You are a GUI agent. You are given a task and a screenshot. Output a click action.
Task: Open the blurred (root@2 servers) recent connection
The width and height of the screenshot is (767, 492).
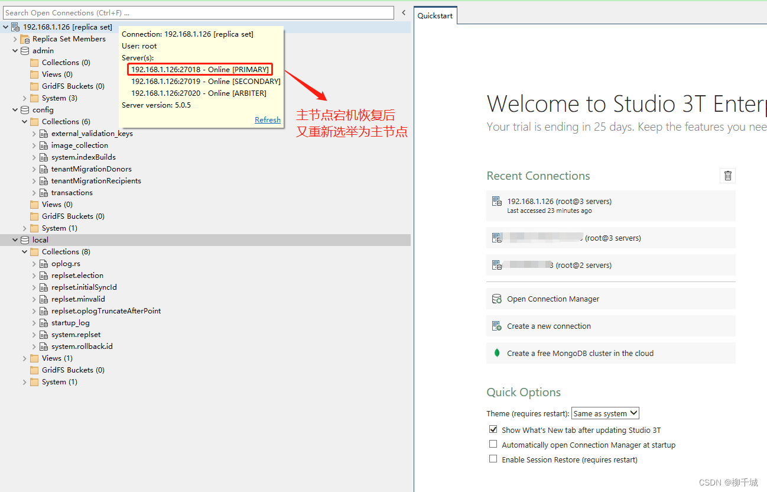pos(611,266)
